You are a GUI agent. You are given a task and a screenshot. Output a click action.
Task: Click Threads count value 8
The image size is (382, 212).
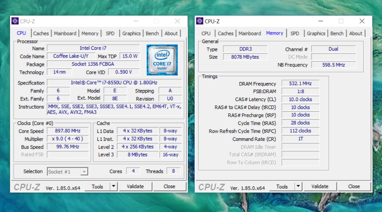tap(173, 171)
